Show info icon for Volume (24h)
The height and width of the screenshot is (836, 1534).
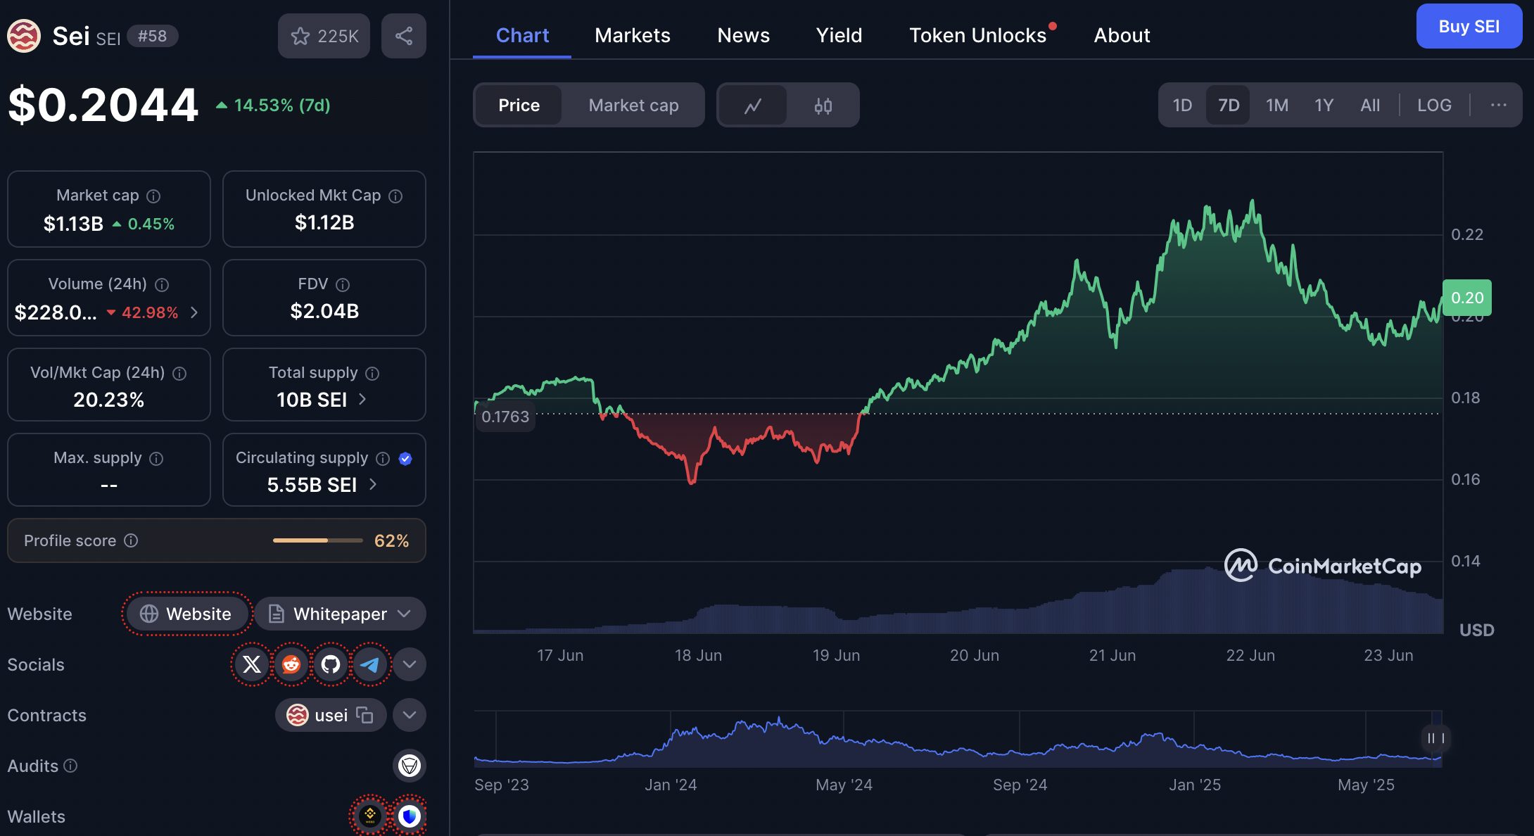[162, 284]
